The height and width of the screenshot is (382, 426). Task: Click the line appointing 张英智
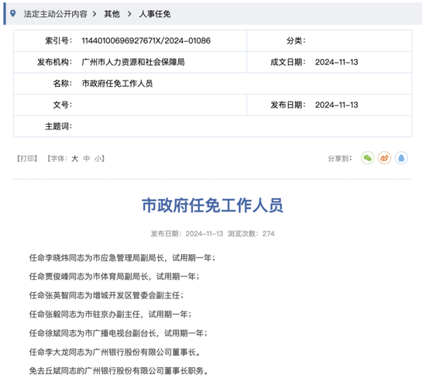106,295
